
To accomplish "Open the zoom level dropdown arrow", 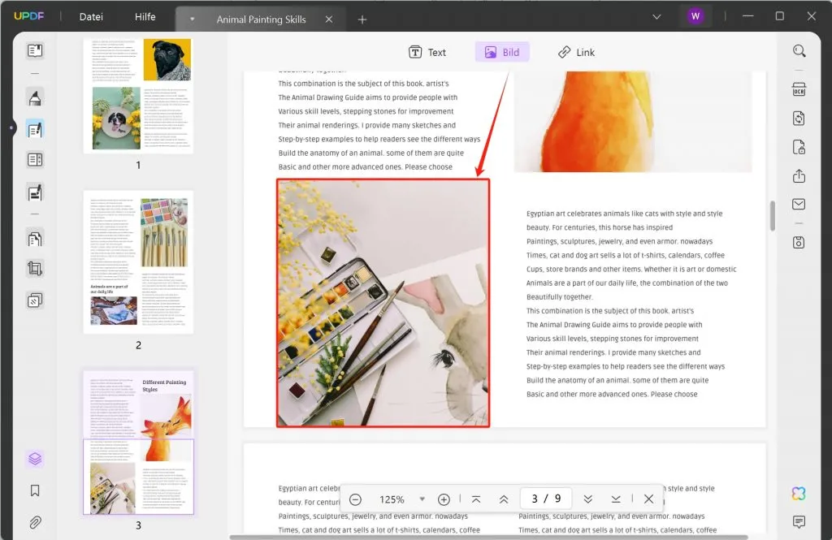I will click(x=422, y=499).
